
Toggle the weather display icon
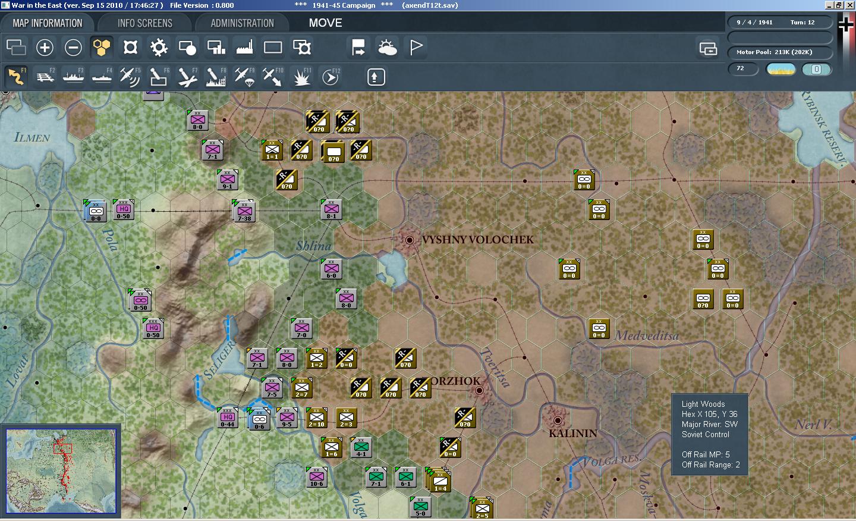(387, 47)
